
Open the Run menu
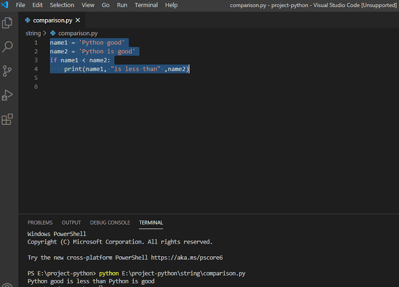(122, 5)
